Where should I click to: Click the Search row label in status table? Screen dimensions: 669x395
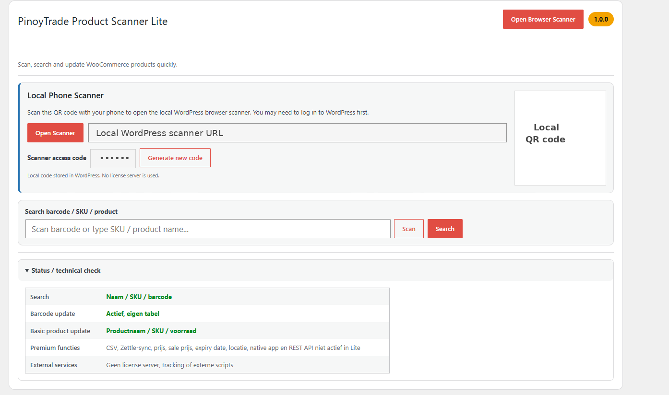(x=40, y=297)
